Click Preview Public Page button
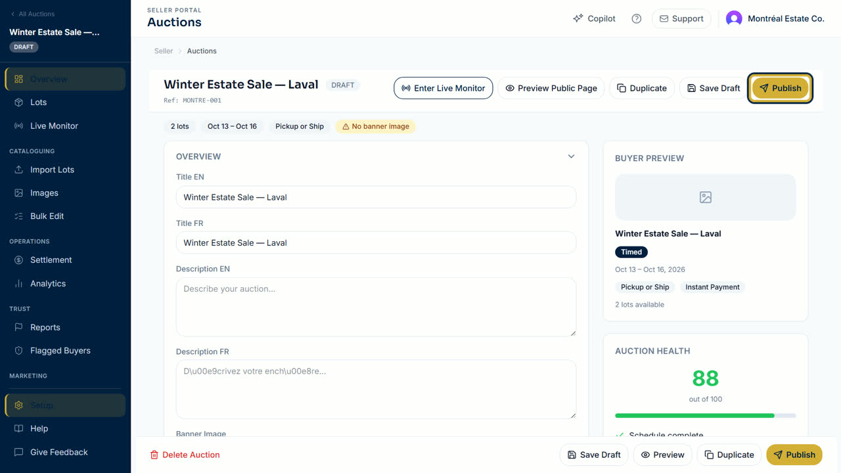This screenshot has height=473, width=841. pyautogui.click(x=551, y=88)
